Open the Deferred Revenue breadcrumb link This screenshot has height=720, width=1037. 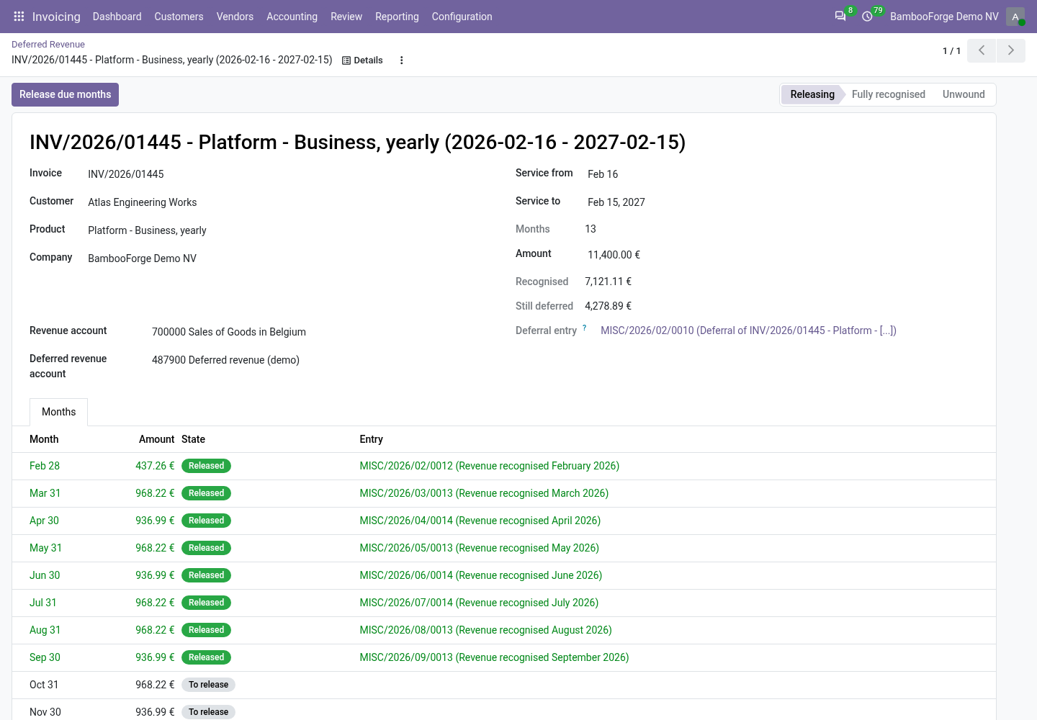(48, 45)
